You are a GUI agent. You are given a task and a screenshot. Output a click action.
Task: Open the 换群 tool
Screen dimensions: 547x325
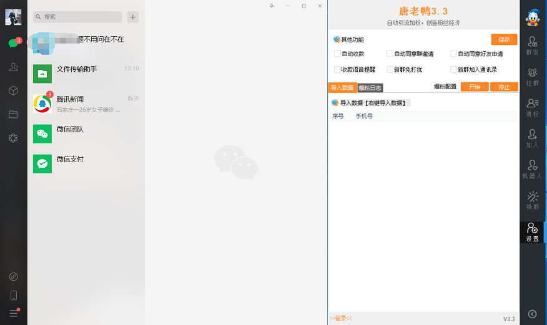533,201
